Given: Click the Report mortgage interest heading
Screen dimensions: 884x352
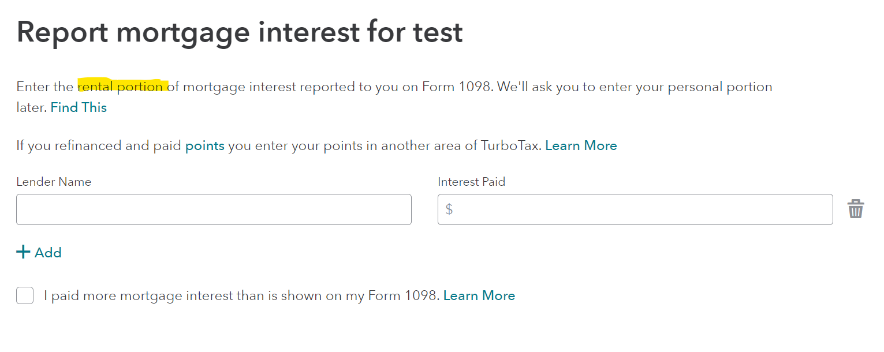Looking at the screenshot, I should click(239, 33).
